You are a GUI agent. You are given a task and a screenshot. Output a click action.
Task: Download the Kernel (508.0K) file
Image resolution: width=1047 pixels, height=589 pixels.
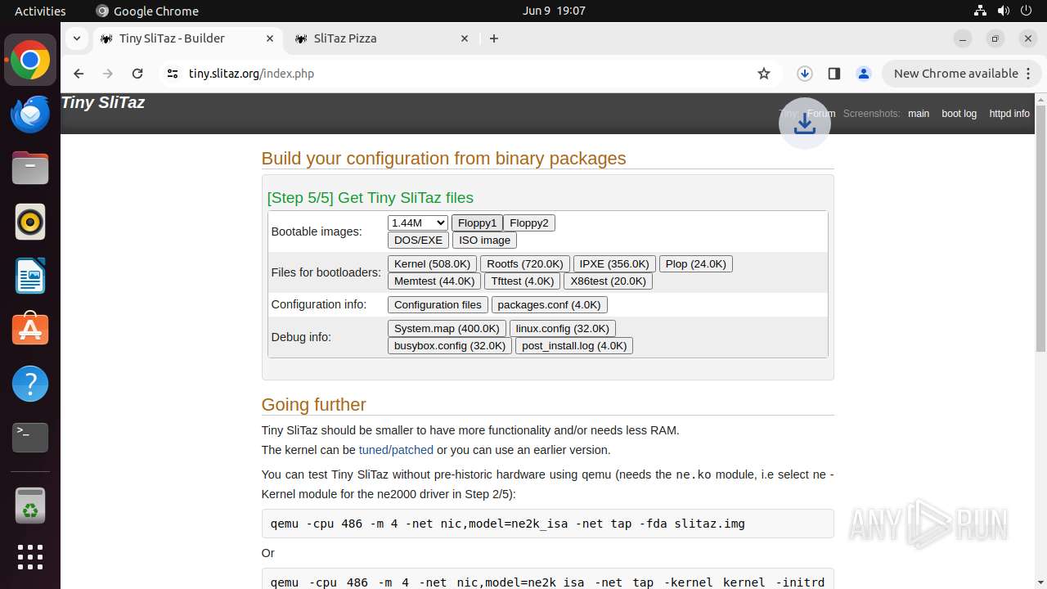click(432, 263)
